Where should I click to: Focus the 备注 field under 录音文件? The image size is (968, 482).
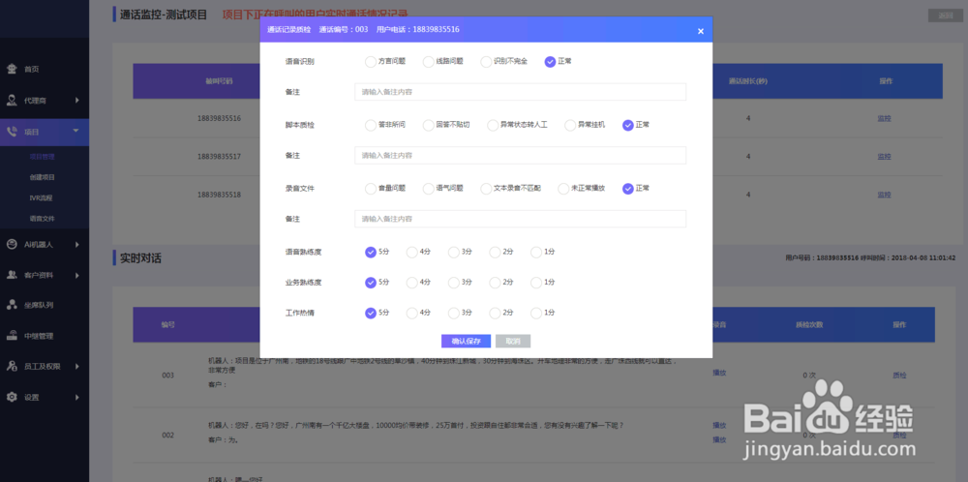point(520,219)
